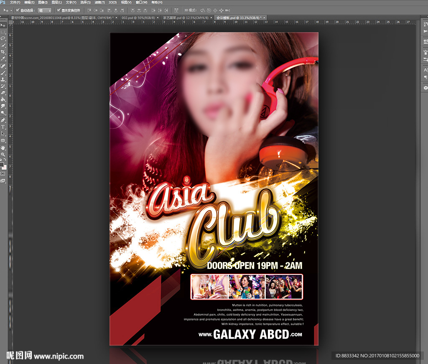Select the Path Selection tool
This screenshot has height=364, width=428.
[x=3, y=134]
